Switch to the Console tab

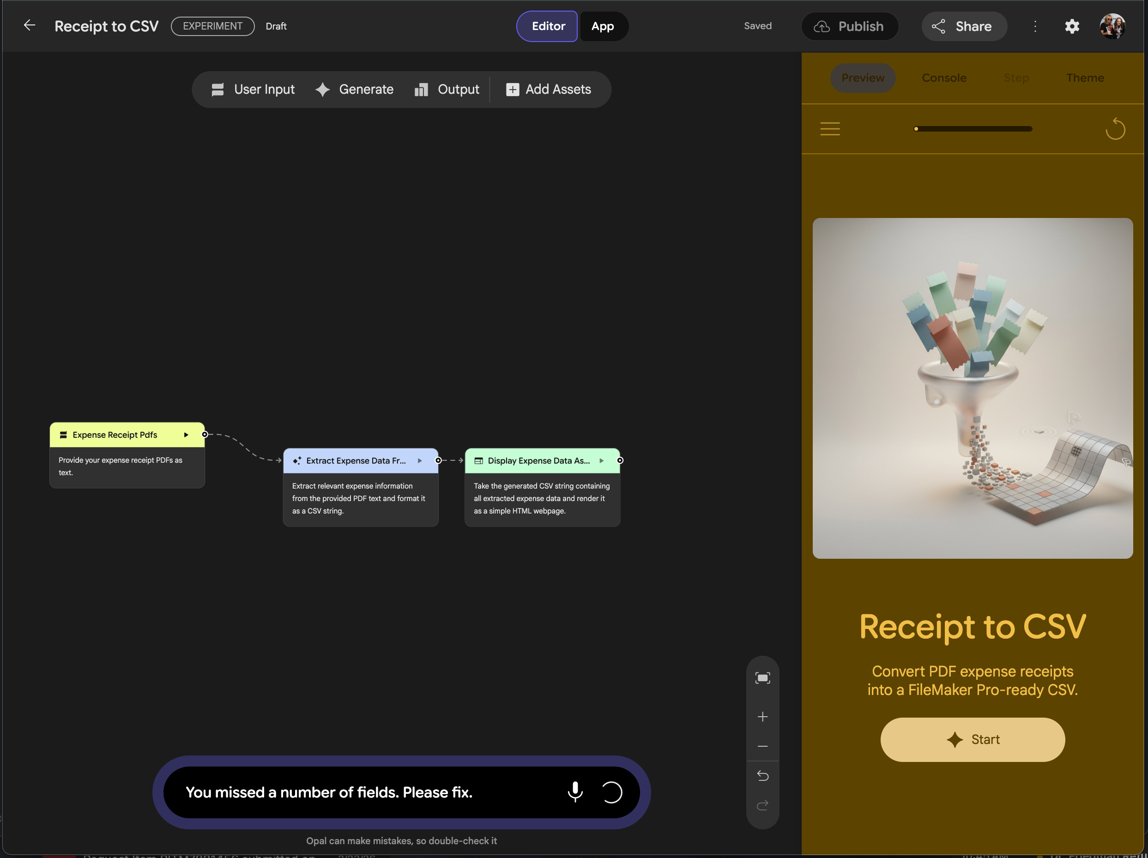(x=943, y=78)
